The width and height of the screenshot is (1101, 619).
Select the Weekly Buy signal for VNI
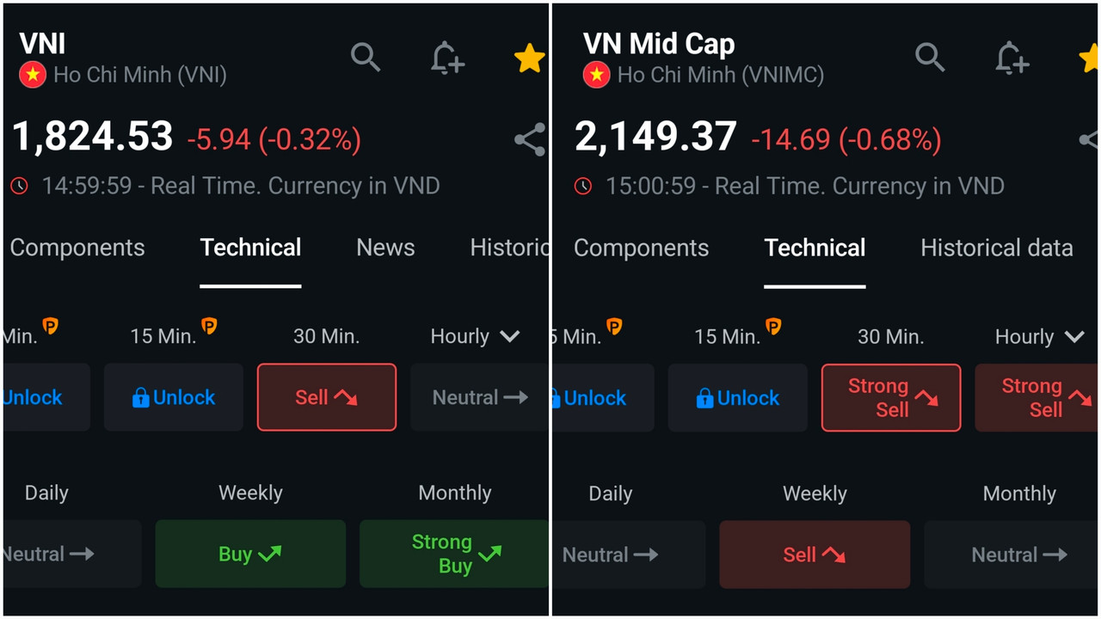point(250,554)
